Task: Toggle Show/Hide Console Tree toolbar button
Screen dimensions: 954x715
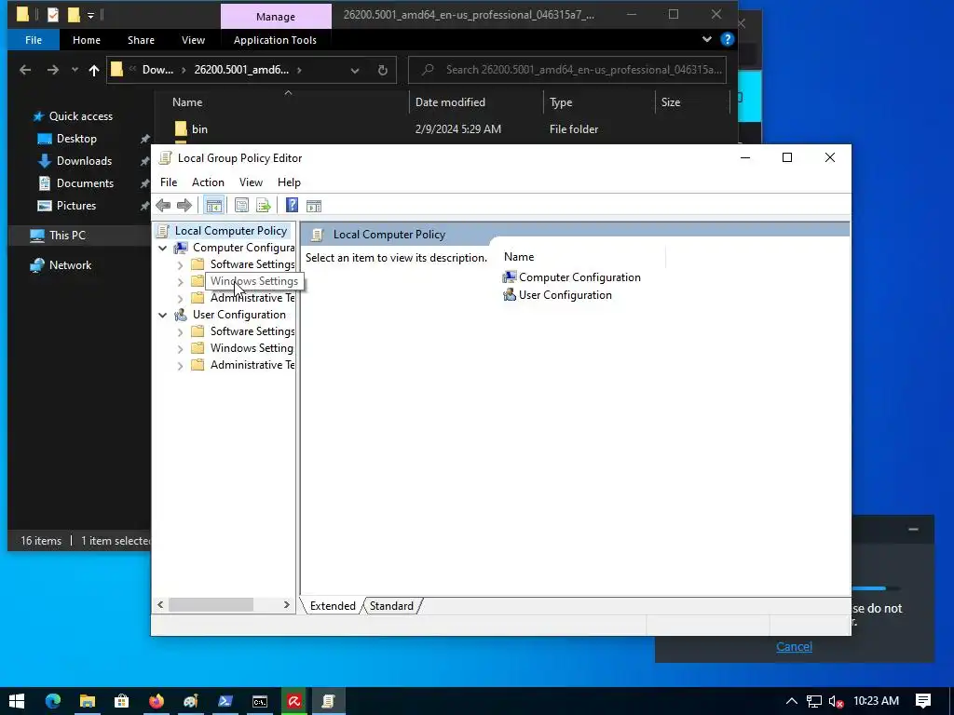Action: pos(213,206)
